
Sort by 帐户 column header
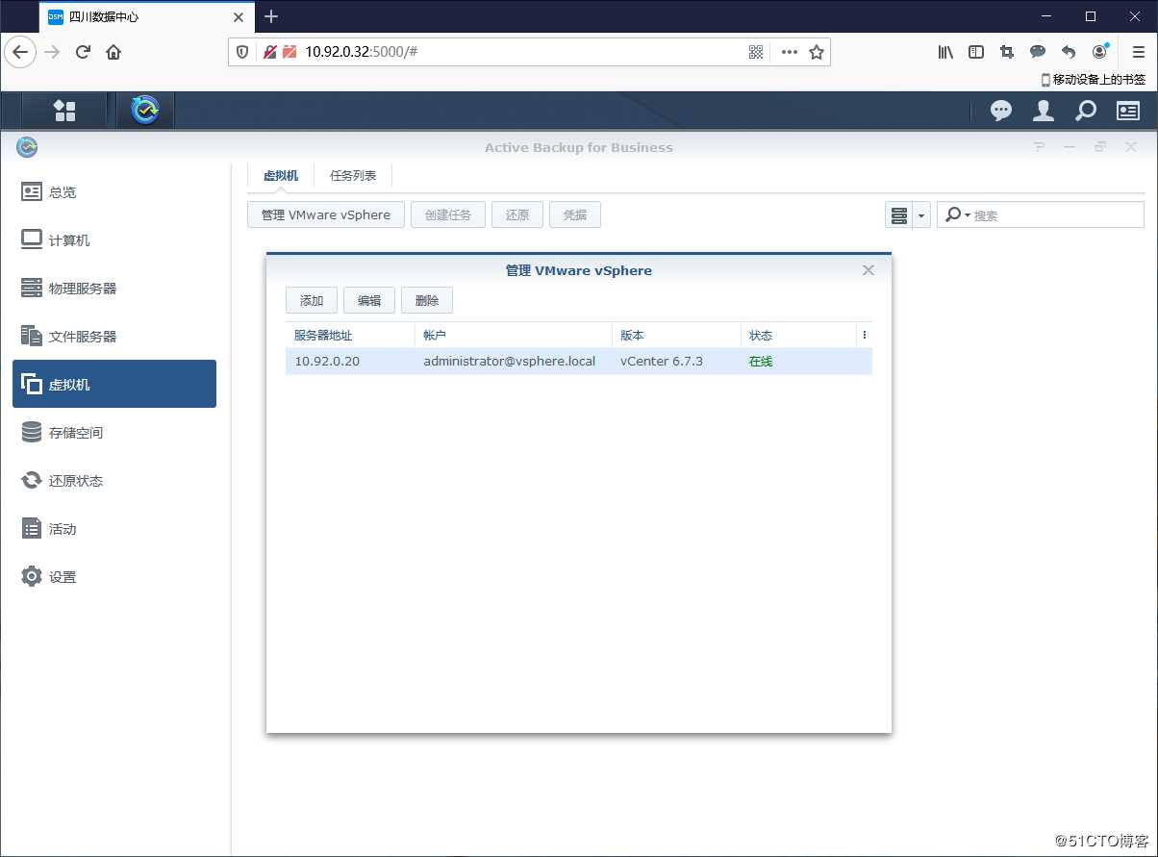(514, 335)
